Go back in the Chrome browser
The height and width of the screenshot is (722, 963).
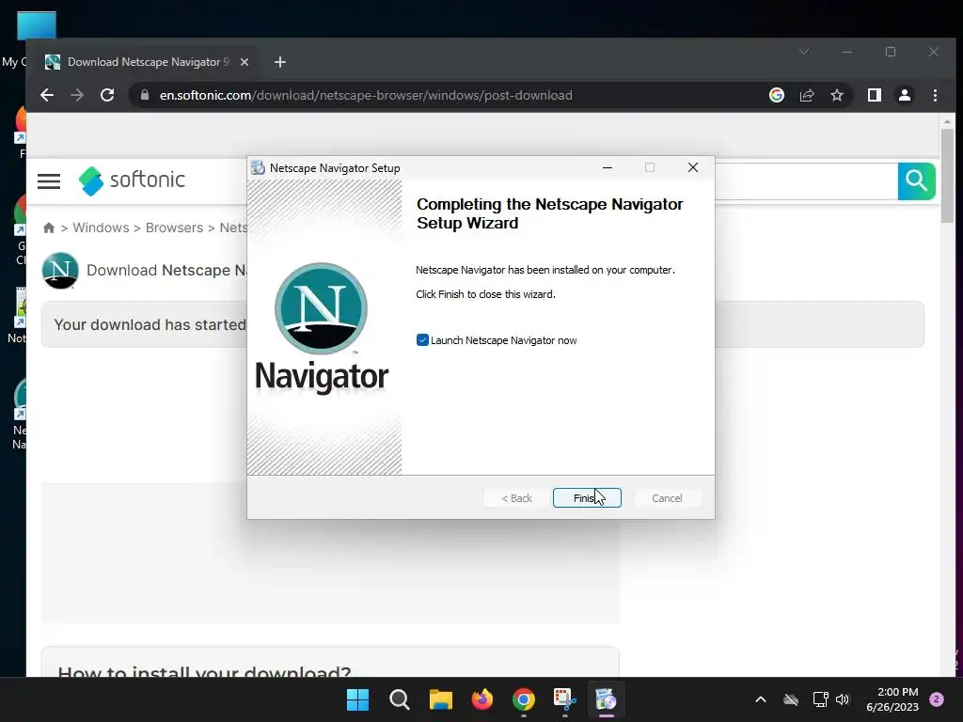pos(47,95)
